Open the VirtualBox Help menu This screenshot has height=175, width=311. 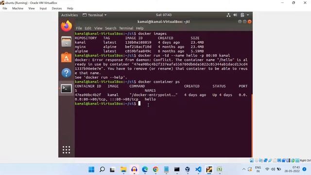(70, 8)
